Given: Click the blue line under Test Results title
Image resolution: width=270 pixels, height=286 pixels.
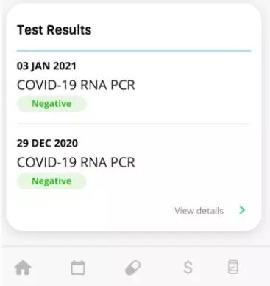Looking at the screenshot, I should click(x=134, y=51).
